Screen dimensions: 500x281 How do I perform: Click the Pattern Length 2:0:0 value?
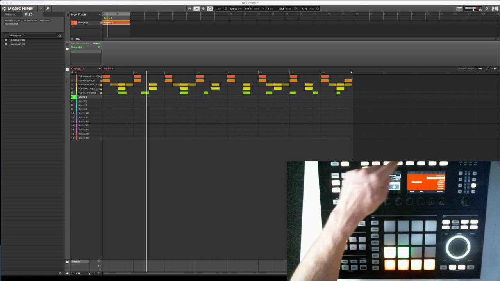tap(479, 69)
